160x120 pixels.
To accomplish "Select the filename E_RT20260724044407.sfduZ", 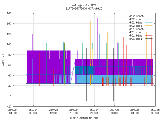I will point(84,8).
